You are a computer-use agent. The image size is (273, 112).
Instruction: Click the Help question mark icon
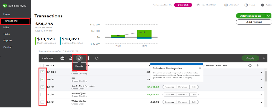pyautogui.click(x=246, y=5)
